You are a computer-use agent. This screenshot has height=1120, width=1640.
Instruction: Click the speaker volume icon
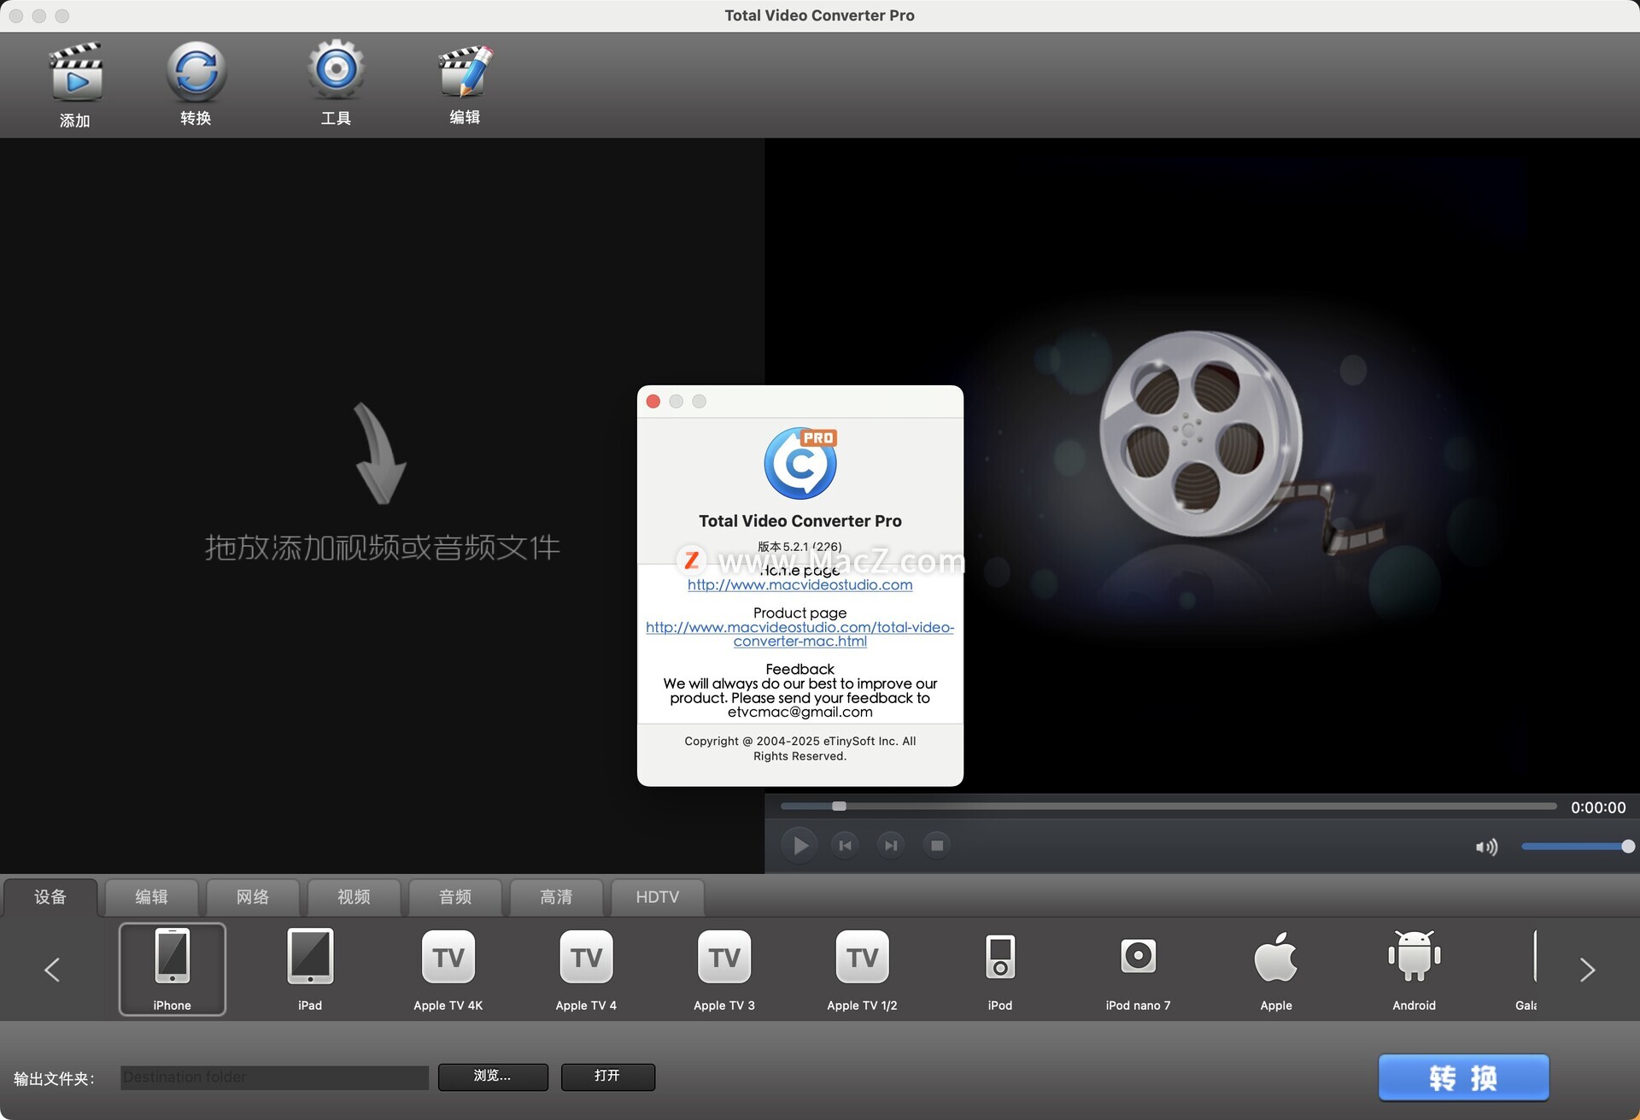1486,847
